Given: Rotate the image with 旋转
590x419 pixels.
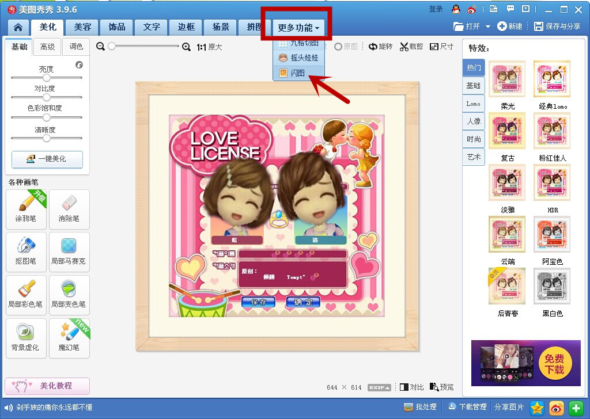Looking at the screenshot, I should tap(380, 47).
